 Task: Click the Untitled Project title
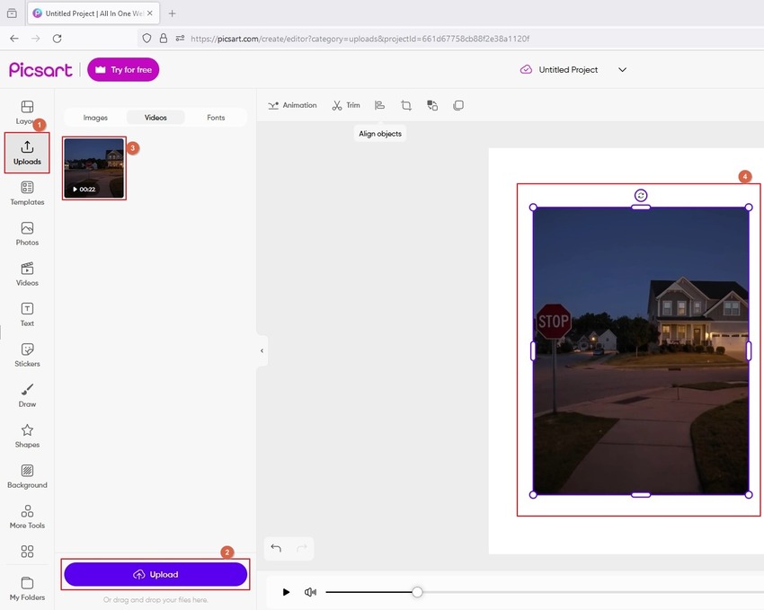tap(568, 69)
